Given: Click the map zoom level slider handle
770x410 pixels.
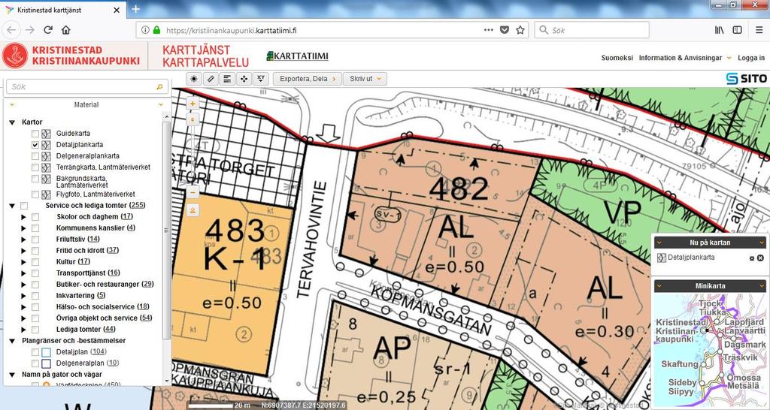Looking at the screenshot, I should point(192,119).
